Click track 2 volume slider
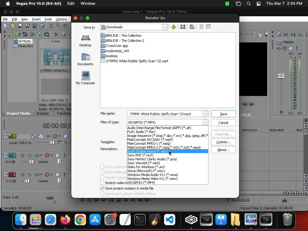This screenshot has width=308, height=231. tap(31, 162)
